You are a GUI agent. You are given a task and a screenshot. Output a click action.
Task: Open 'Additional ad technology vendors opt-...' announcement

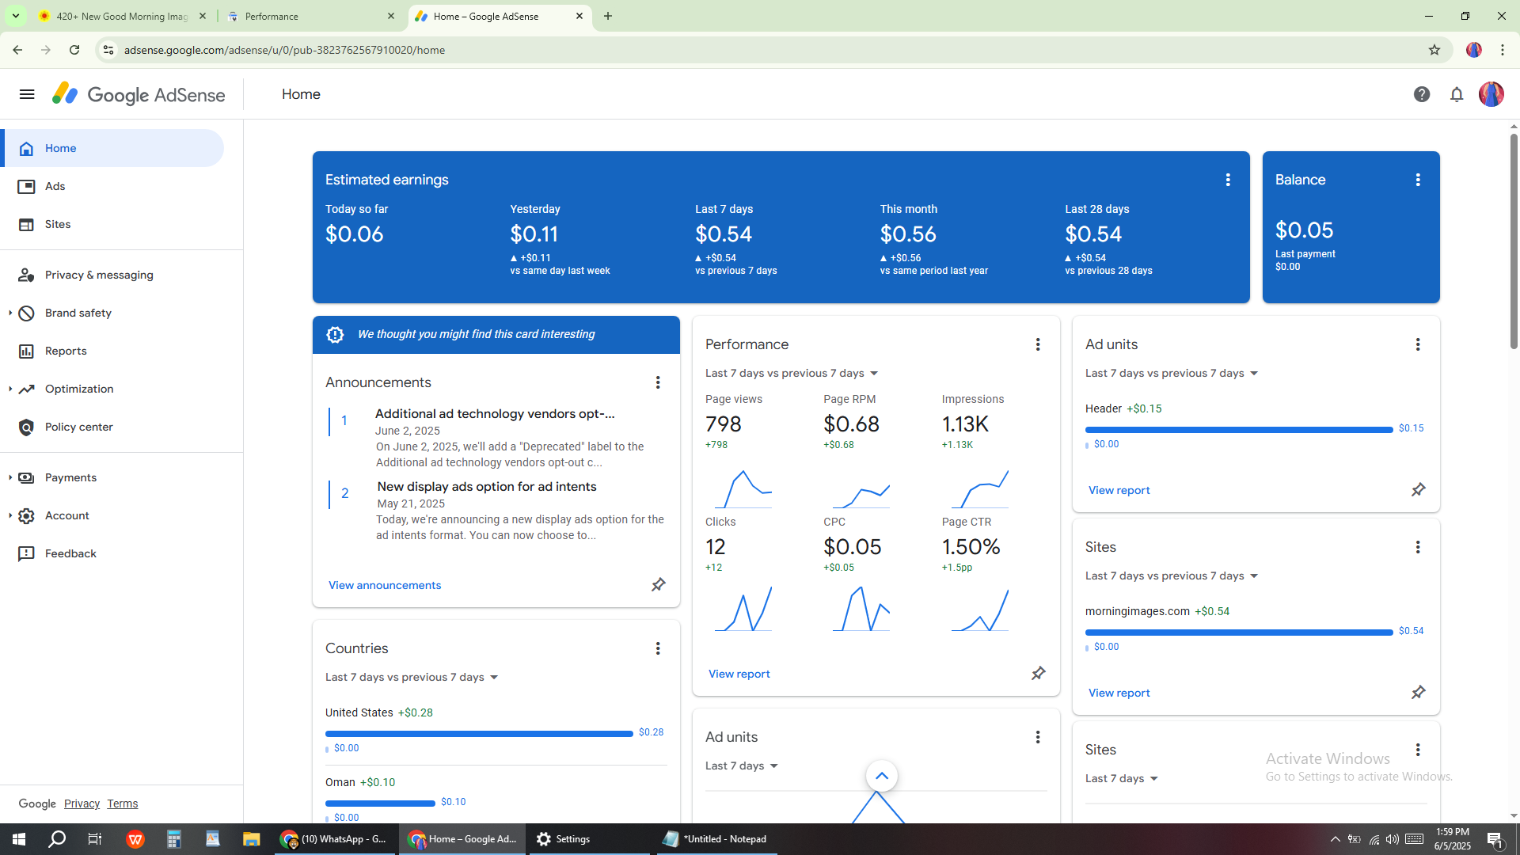click(x=495, y=414)
